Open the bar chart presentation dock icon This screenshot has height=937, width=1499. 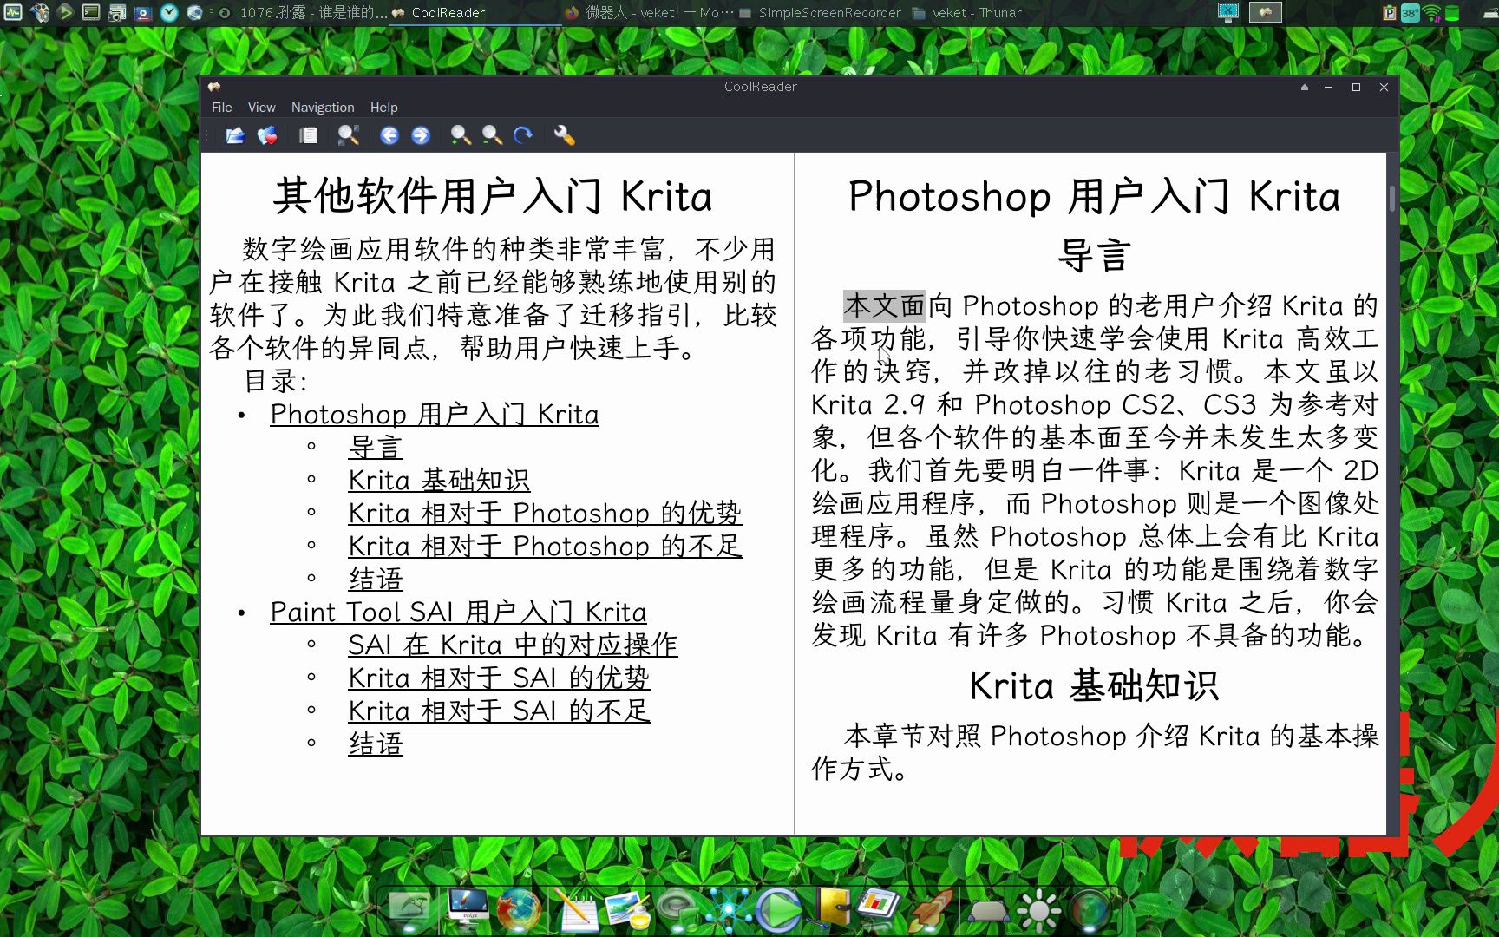[x=880, y=906]
